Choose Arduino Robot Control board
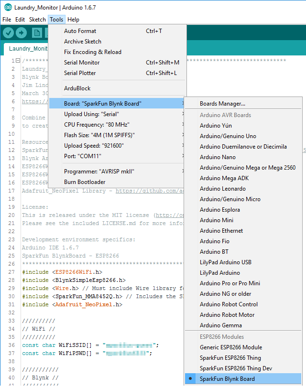The image size is (306, 388). tap(243, 304)
